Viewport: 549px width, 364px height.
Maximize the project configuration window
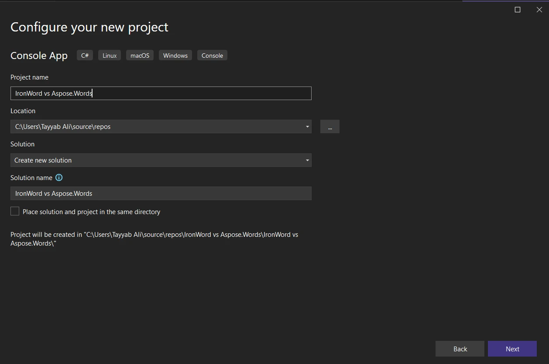[x=518, y=10]
